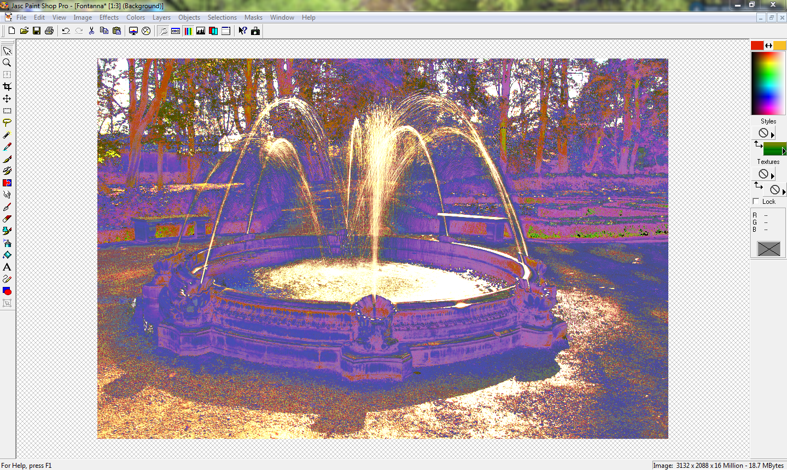Select the Freehand lasso tool
The height and width of the screenshot is (470, 787).
pos(7,123)
